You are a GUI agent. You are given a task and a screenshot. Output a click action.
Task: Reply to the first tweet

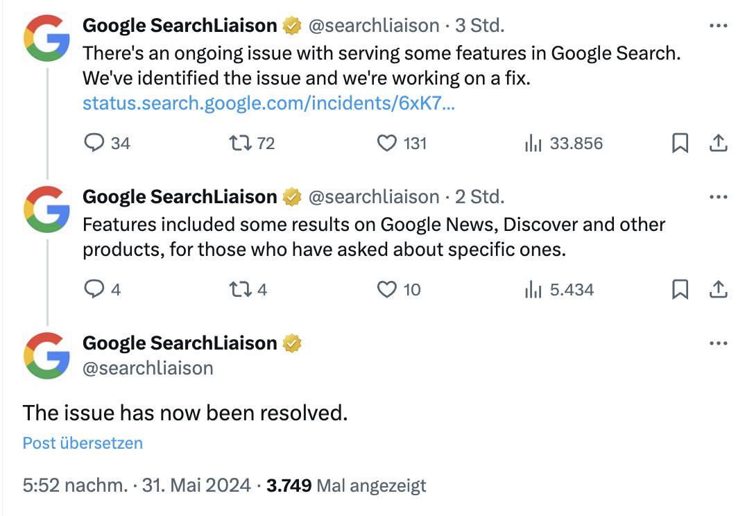pos(94,143)
